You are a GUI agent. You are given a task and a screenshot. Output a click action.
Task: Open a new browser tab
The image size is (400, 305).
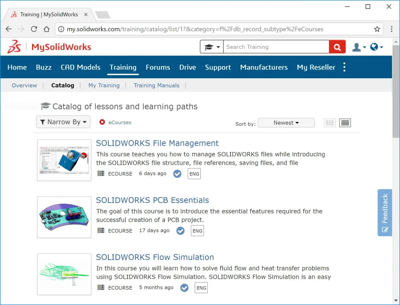(x=103, y=15)
